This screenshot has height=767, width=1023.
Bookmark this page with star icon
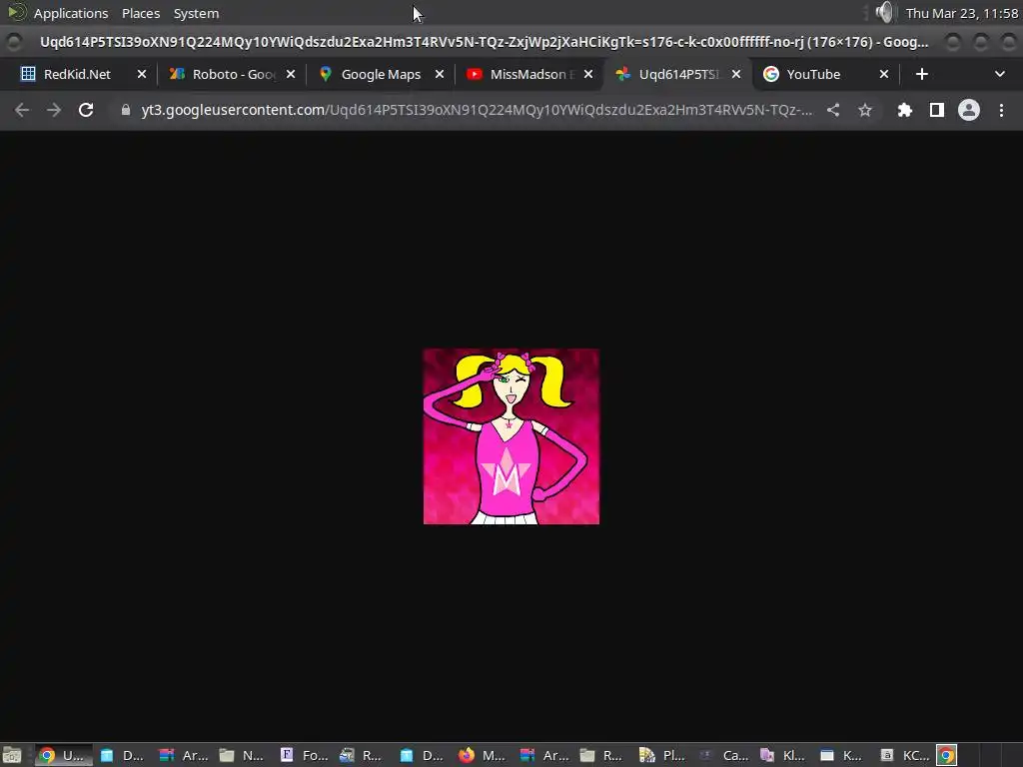point(865,110)
